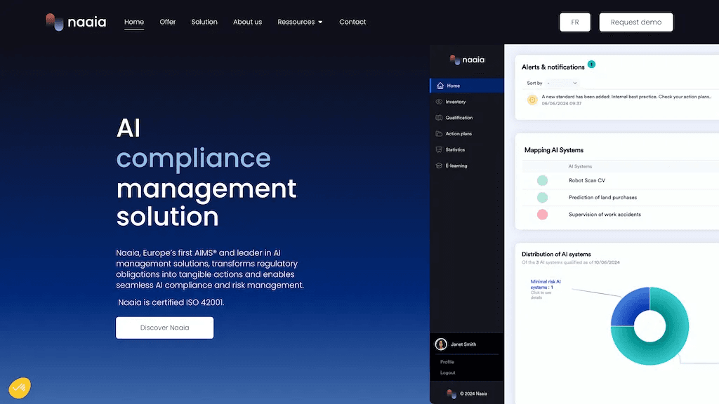
Task: Click the Discover Naaia button
Action: (x=164, y=328)
